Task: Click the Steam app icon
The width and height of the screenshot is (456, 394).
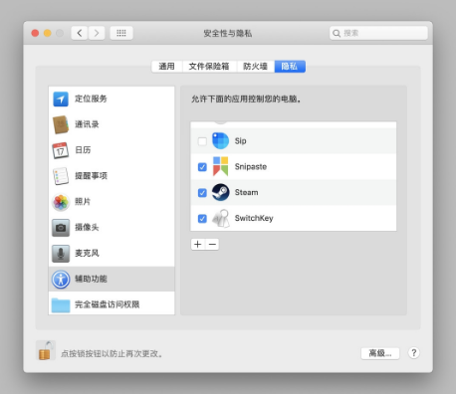Action: pyautogui.click(x=220, y=192)
